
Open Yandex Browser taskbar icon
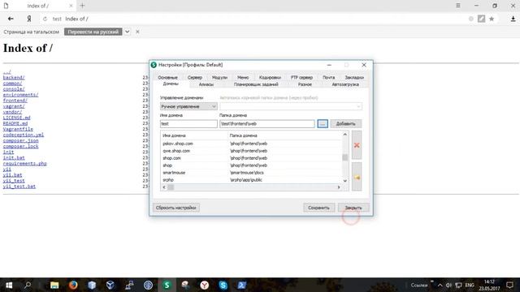(x=204, y=285)
